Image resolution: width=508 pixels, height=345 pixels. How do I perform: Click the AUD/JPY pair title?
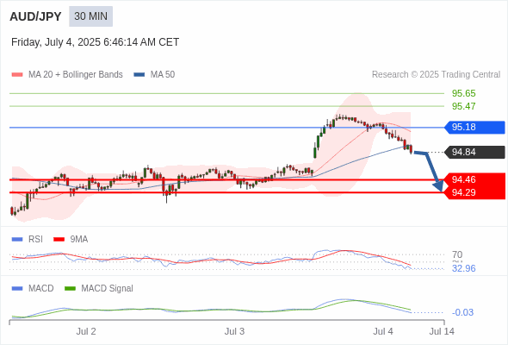click(x=35, y=16)
